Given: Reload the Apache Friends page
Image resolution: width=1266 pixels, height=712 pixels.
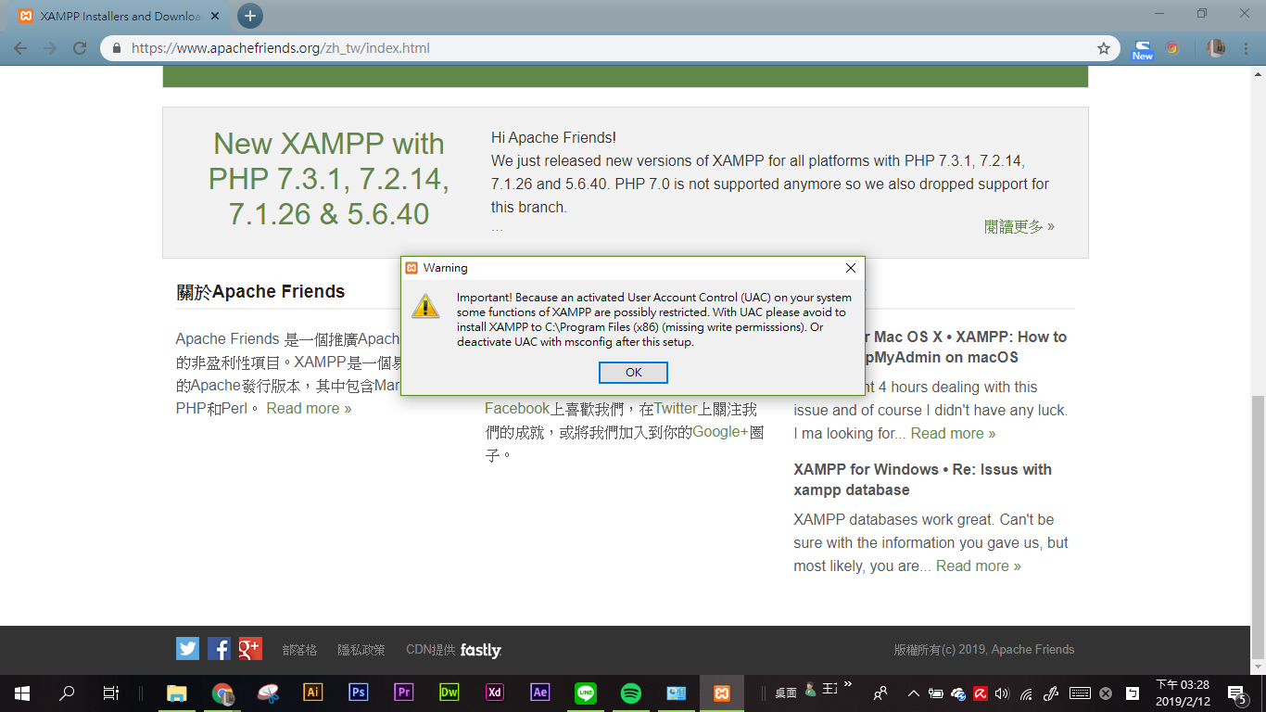Looking at the screenshot, I should click(x=80, y=48).
